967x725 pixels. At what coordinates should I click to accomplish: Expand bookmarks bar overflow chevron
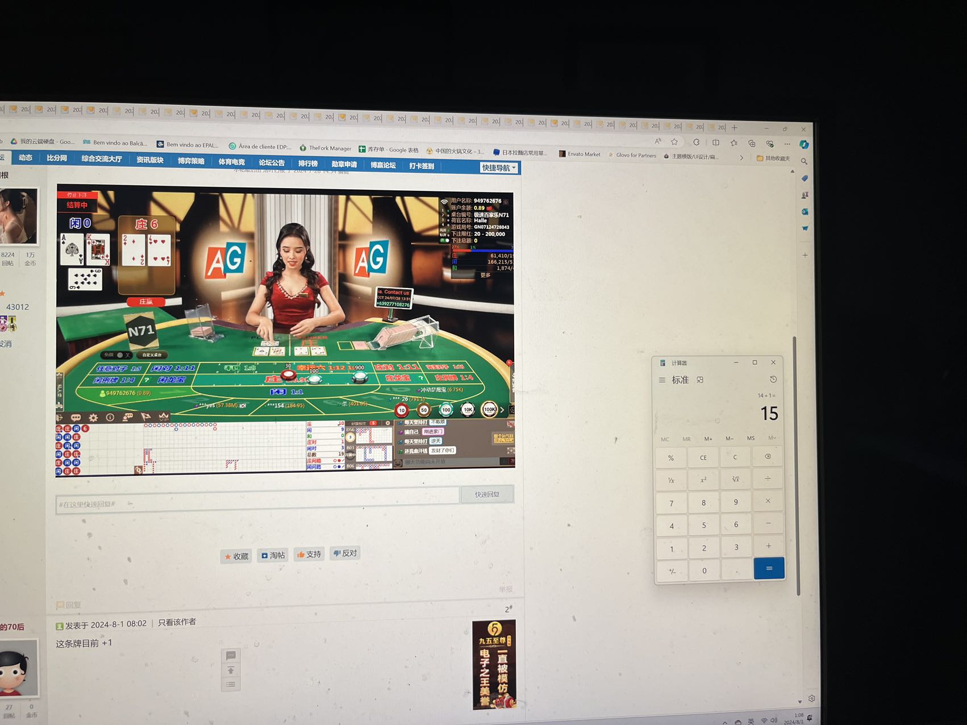pyautogui.click(x=741, y=157)
